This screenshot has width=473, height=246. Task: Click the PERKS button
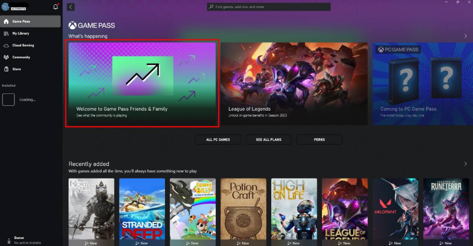pyautogui.click(x=319, y=139)
